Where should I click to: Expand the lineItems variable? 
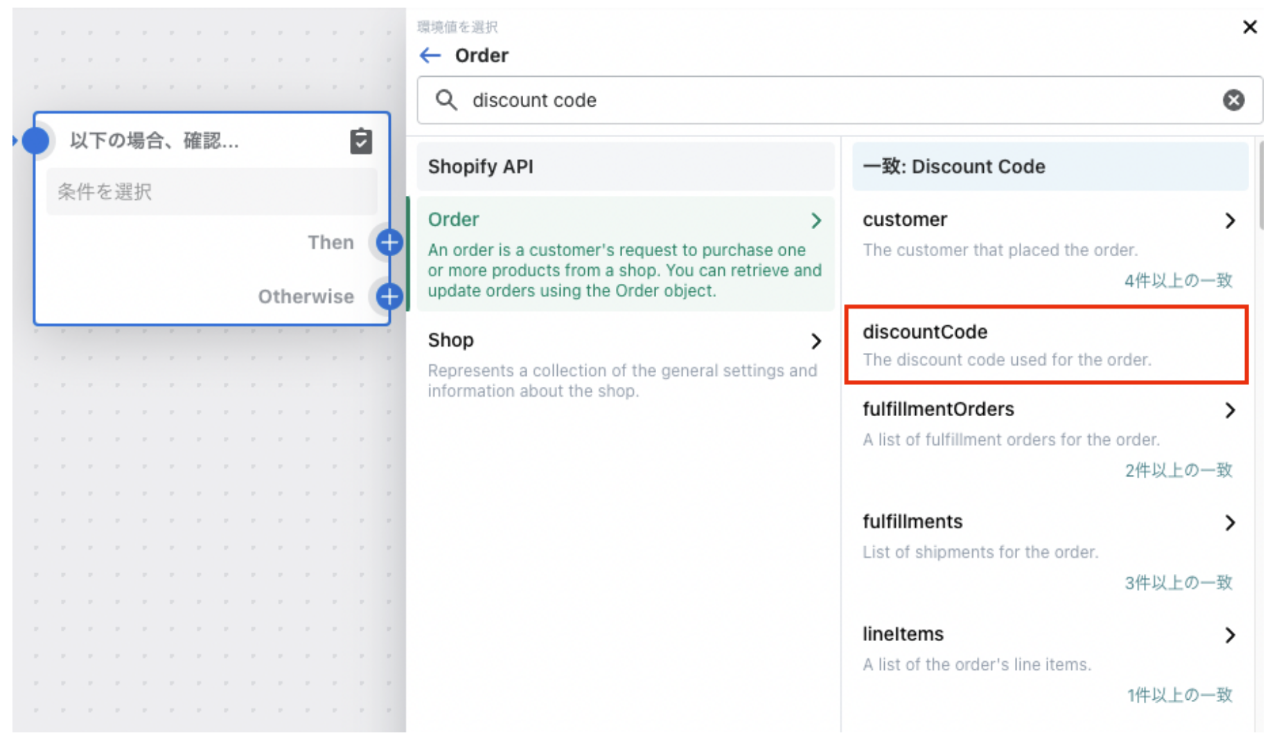point(1231,635)
